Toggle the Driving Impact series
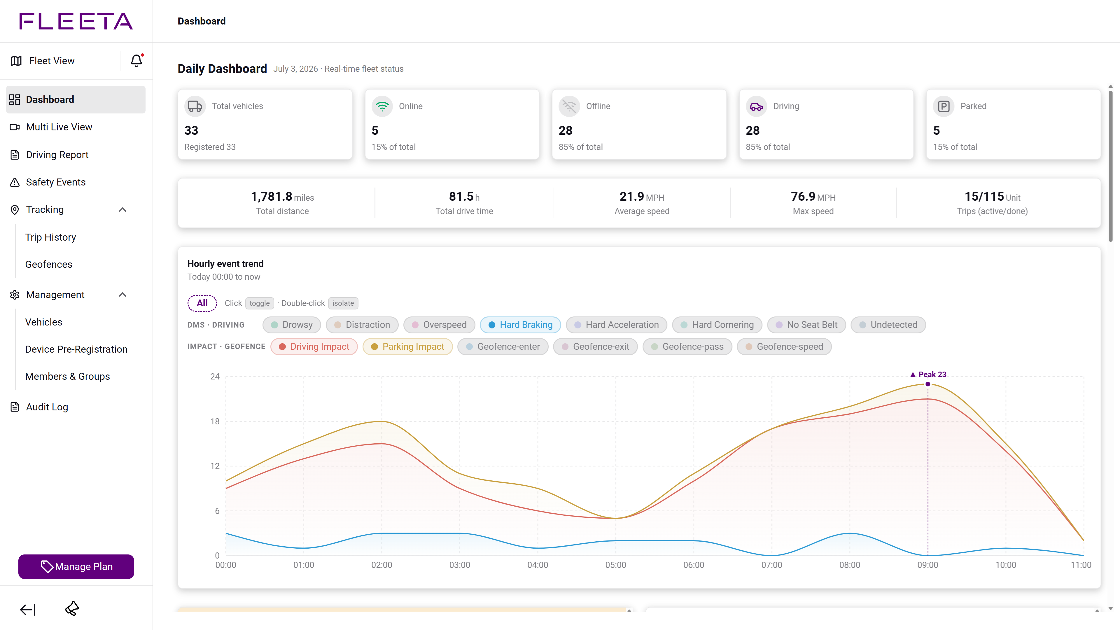 click(314, 346)
